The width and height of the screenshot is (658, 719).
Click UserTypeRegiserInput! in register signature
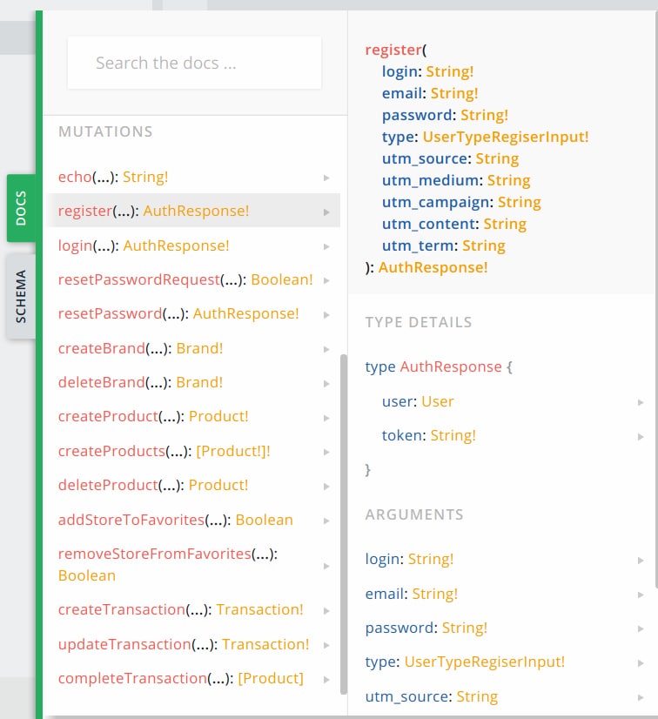click(x=506, y=137)
